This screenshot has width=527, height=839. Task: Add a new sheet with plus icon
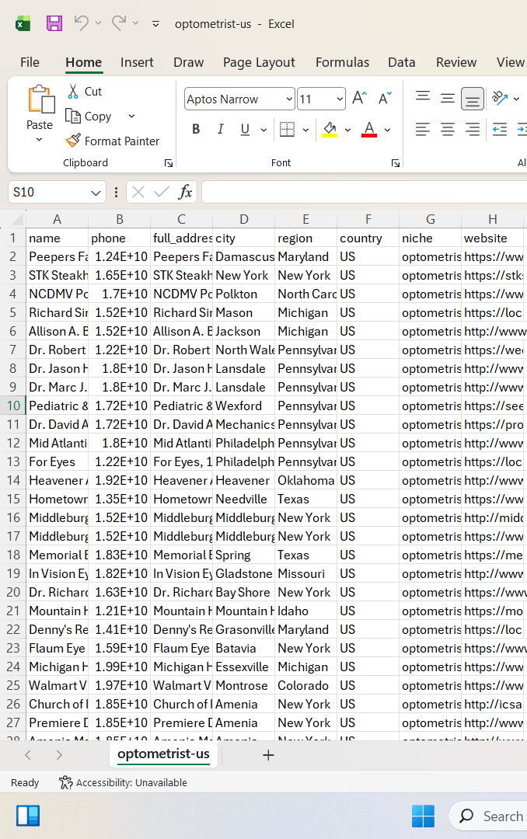268,755
